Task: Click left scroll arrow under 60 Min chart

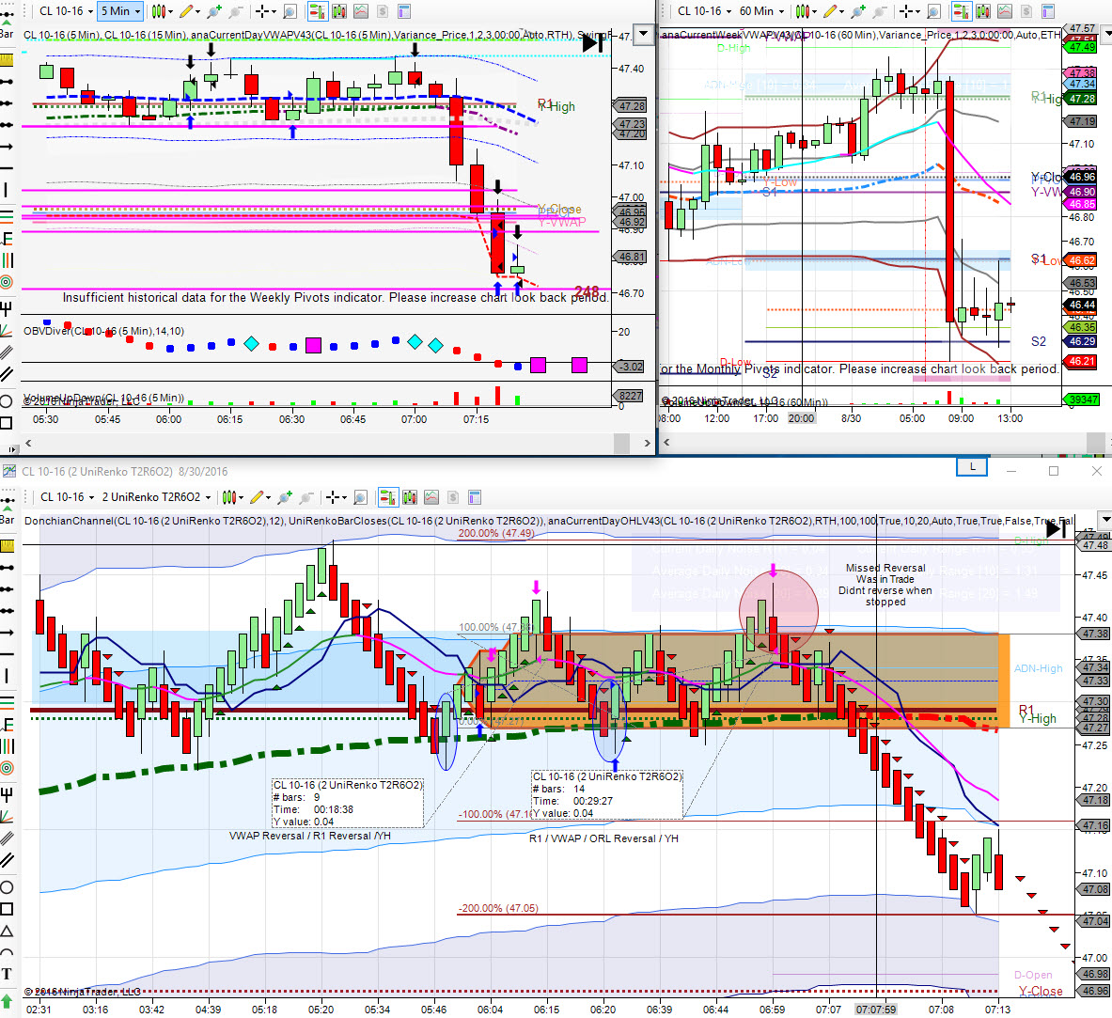Action: [666, 443]
